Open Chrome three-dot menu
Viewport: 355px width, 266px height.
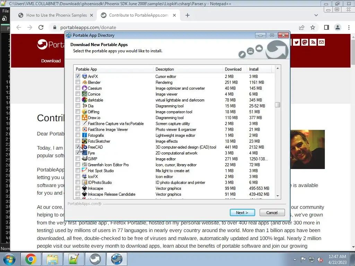coord(349,28)
